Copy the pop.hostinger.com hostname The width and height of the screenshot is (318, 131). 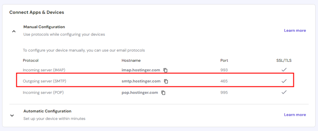click(x=163, y=93)
